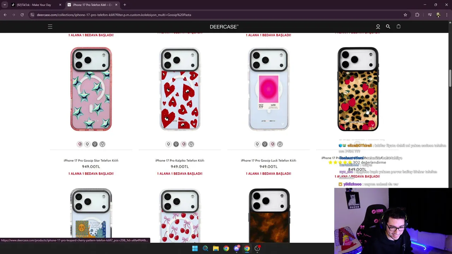Select grey double-ring swatch for Gossip Star case
This screenshot has height=254, width=452.
point(102,144)
